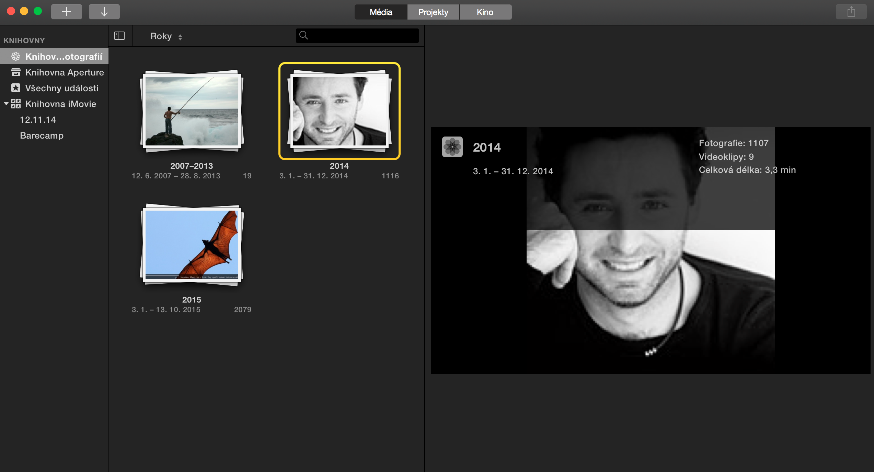Click the plus create new button

click(x=66, y=12)
